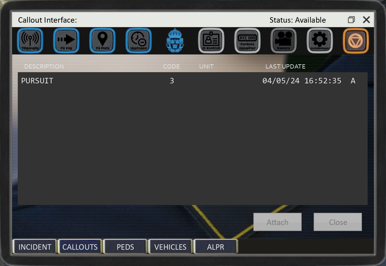
Task: Click the blue Swedish police crest emblem
Action: [x=175, y=41]
